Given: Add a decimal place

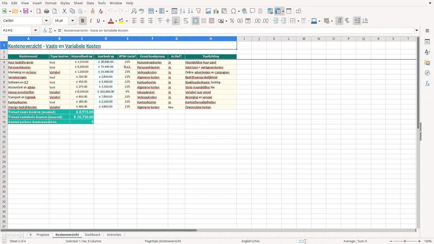Looking at the screenshot, I should point(258,21).
